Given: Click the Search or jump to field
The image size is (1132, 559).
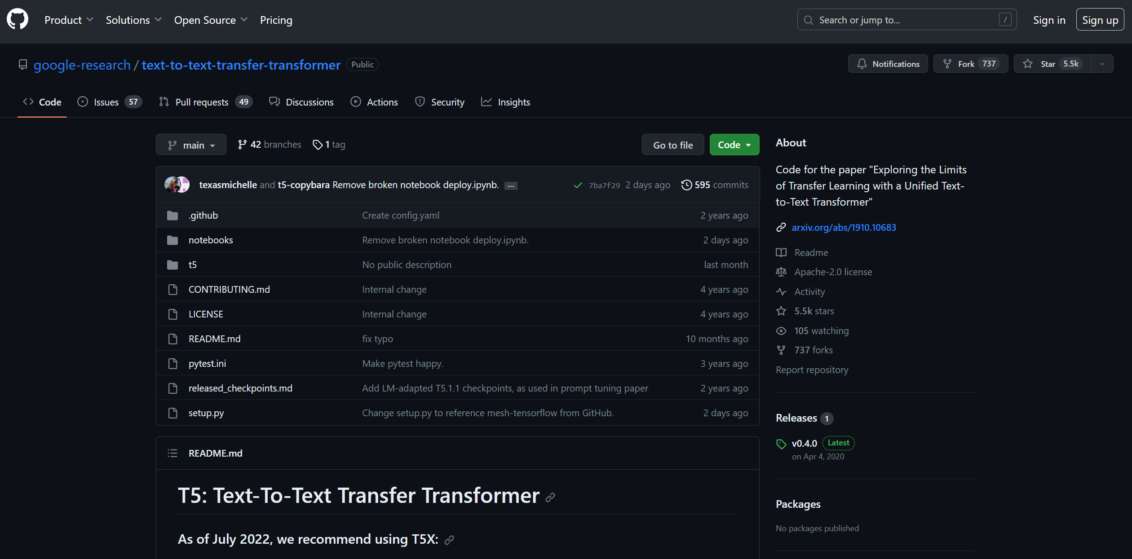Looking at the screenshot, I should click(x=906, y=20).
